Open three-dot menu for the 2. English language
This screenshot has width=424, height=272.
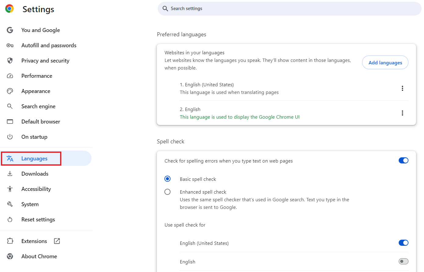pyautogui.click(x=402, y=113)
